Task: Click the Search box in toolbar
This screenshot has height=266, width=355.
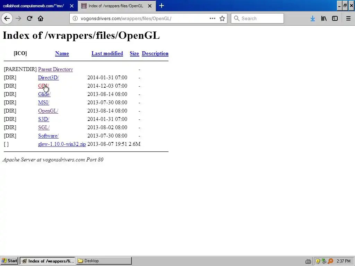Action: click(257, 18)
